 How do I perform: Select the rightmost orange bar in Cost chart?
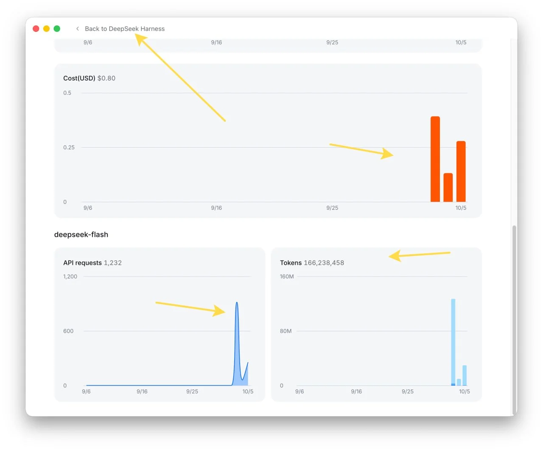click(461, 171)
